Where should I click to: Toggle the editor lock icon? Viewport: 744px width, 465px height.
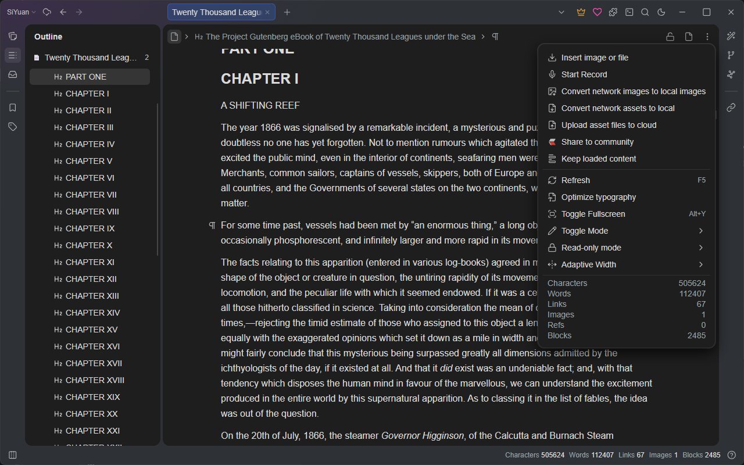pos(670,37)
